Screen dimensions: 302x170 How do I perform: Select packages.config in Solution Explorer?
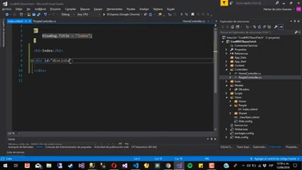coord(244,133)
